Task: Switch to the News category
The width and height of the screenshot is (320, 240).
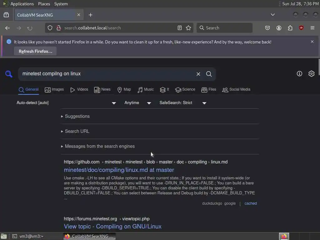Action: 102,90
